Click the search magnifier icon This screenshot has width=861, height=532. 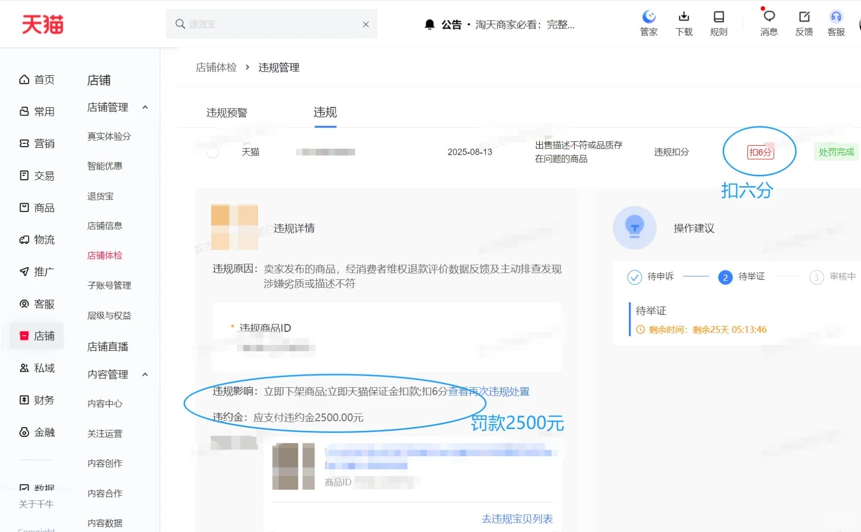[180, 24]
